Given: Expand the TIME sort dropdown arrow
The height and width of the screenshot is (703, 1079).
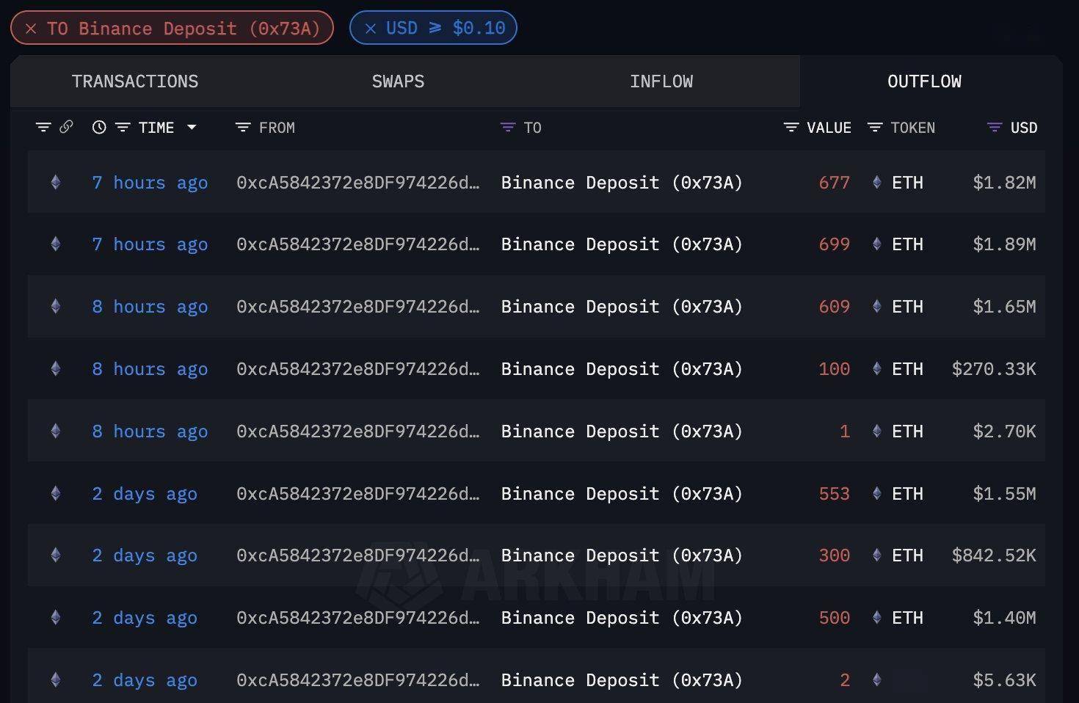Looking at the screenshot, I should point(192,128).
